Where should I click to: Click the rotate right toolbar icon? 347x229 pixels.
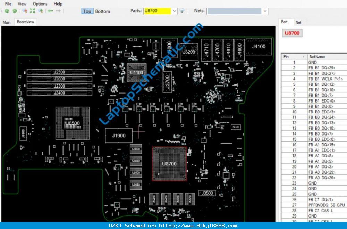(15, 11)
